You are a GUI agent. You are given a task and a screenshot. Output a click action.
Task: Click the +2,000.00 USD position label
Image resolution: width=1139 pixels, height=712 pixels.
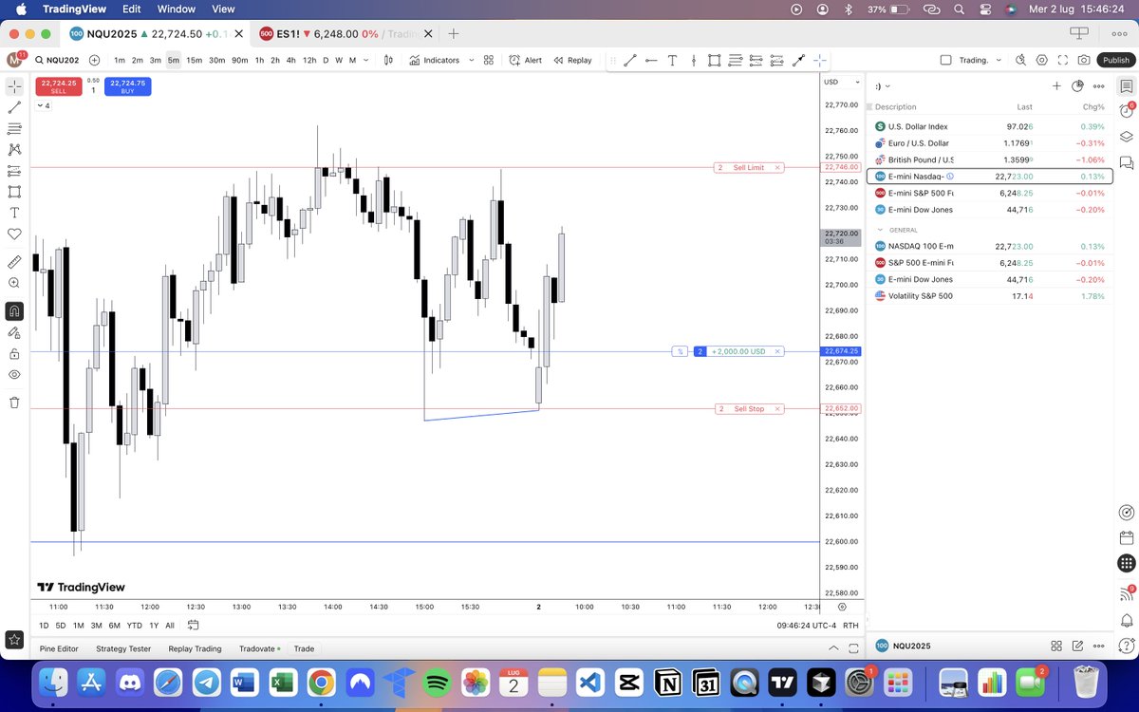[x=738, y=351]
